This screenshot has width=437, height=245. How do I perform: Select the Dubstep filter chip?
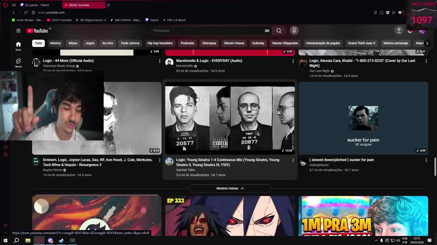coord(258,43)
